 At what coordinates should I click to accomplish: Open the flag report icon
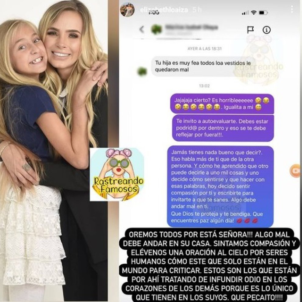(250, 30)
